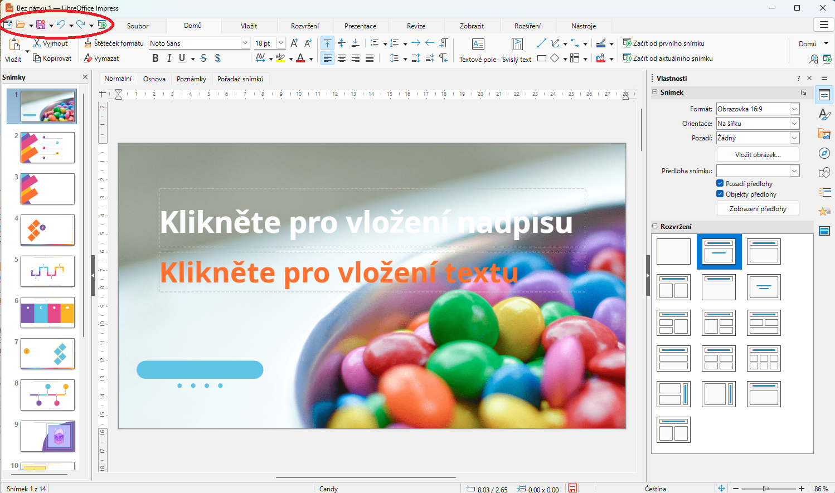Select the Diamond basic shape tool
The image size is (835, 493).
[x=555, y=58]
